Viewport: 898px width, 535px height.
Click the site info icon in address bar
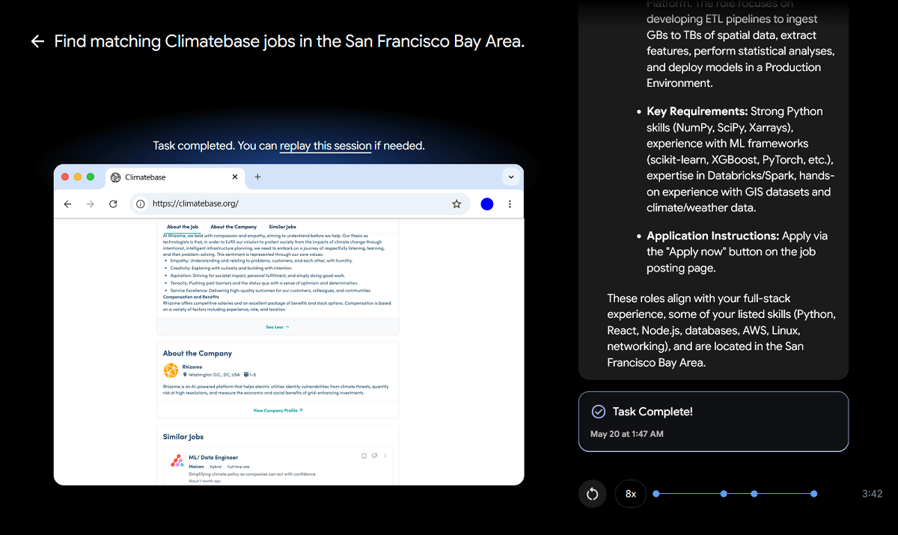point(140,204)
